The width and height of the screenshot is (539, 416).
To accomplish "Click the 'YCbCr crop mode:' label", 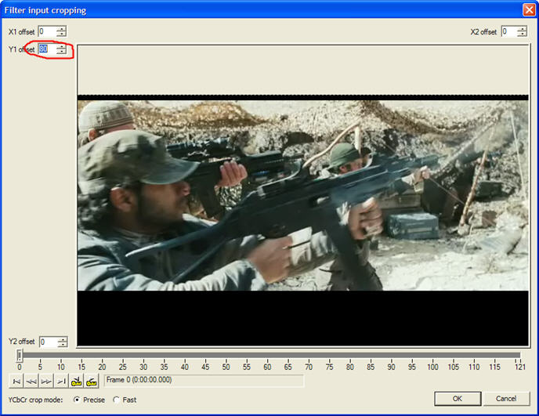I will [x=36, y=400].
